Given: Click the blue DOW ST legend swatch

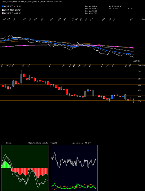Looking at the screenshot, I should [x=3, y=6].
